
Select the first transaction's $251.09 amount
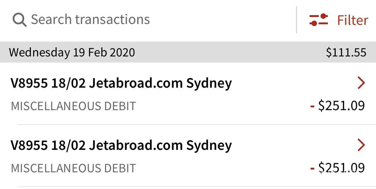coord(341,106)
